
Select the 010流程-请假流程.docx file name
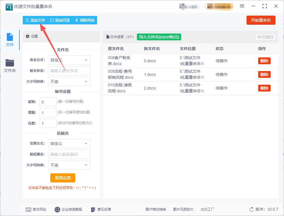click(120, 88)
